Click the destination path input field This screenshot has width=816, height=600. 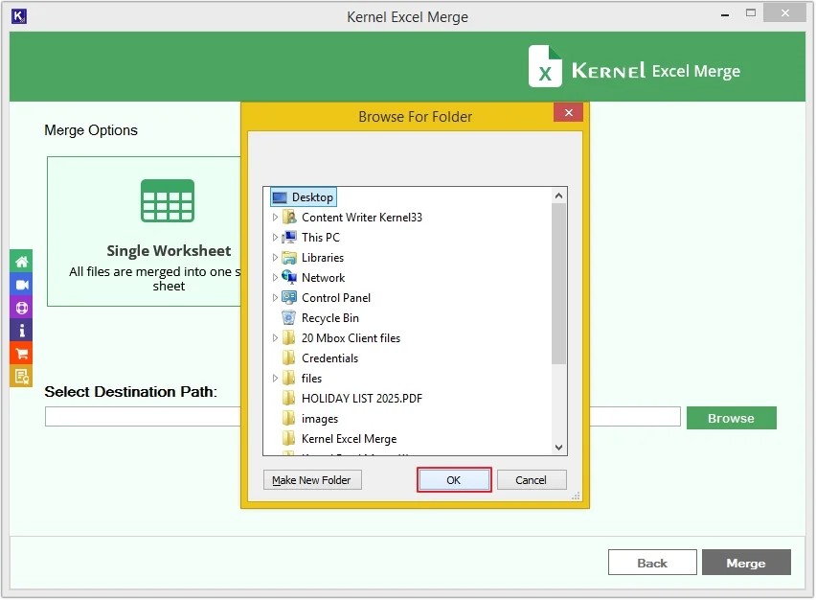coord(363,417)
